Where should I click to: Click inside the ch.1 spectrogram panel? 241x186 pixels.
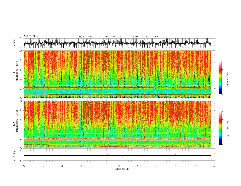click(x=117, y=74)
